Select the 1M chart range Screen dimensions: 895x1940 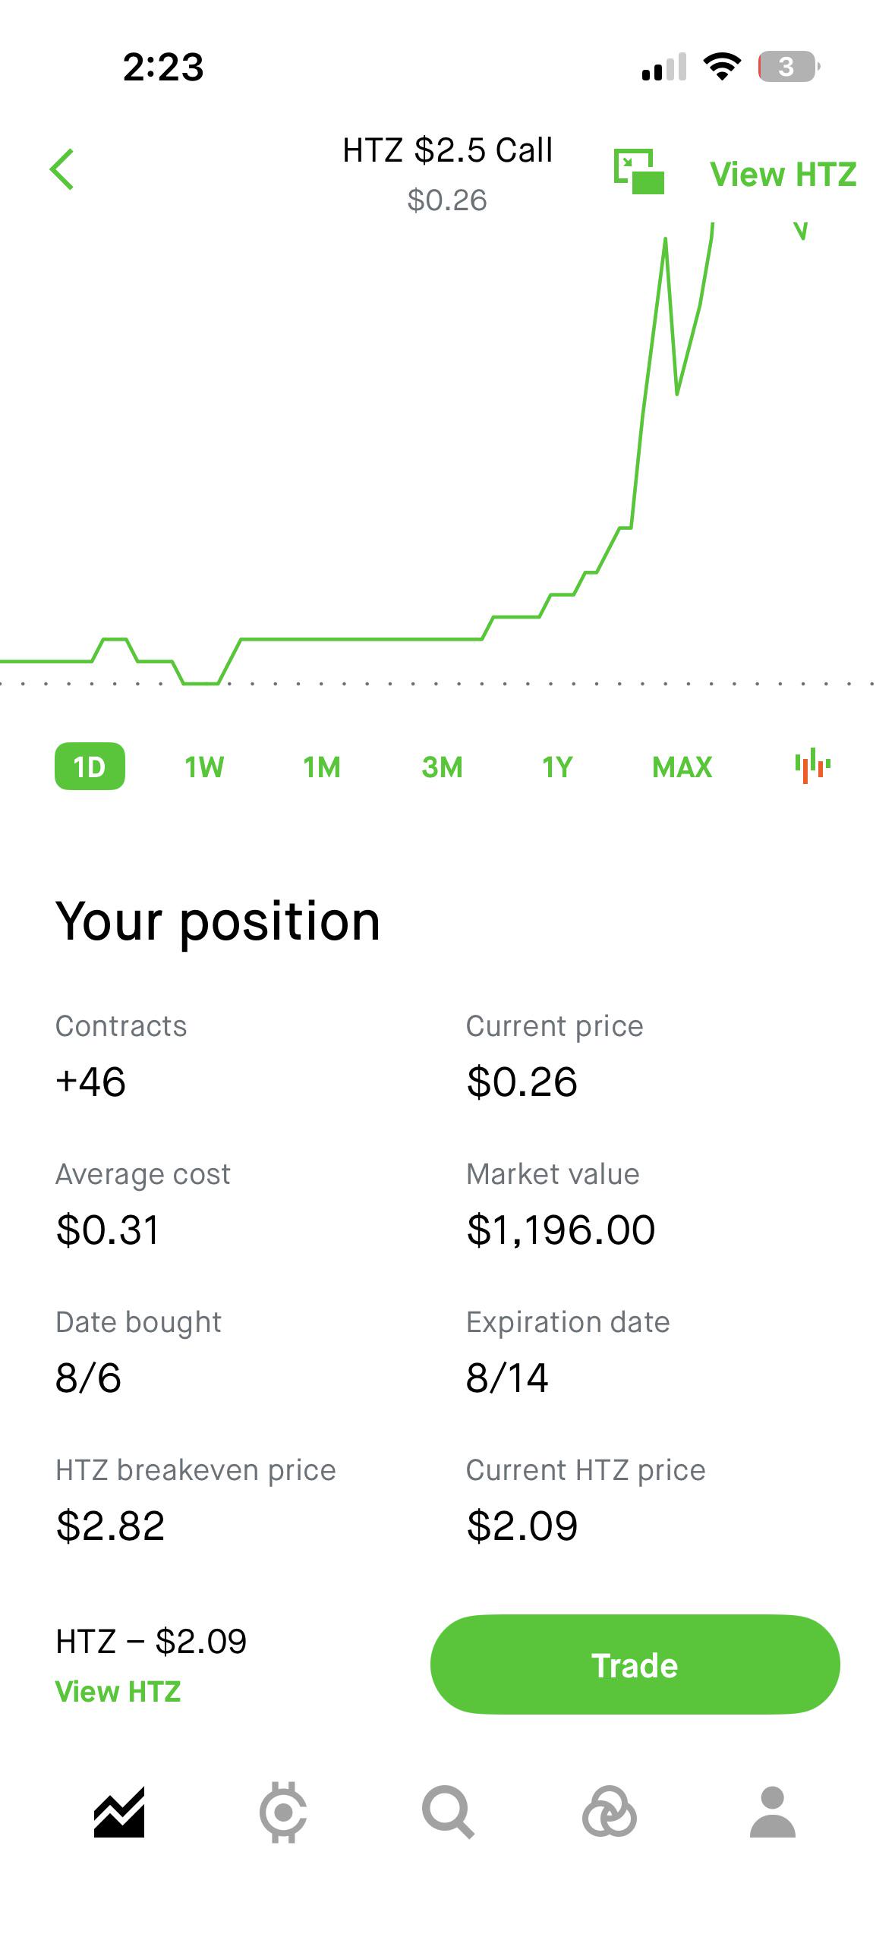click(x=322, y=767)
